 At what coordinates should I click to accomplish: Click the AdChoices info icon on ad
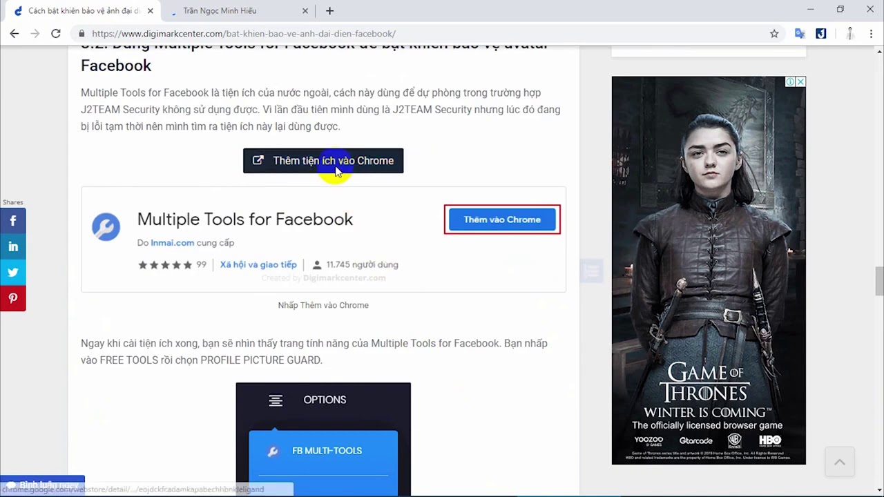790,81
